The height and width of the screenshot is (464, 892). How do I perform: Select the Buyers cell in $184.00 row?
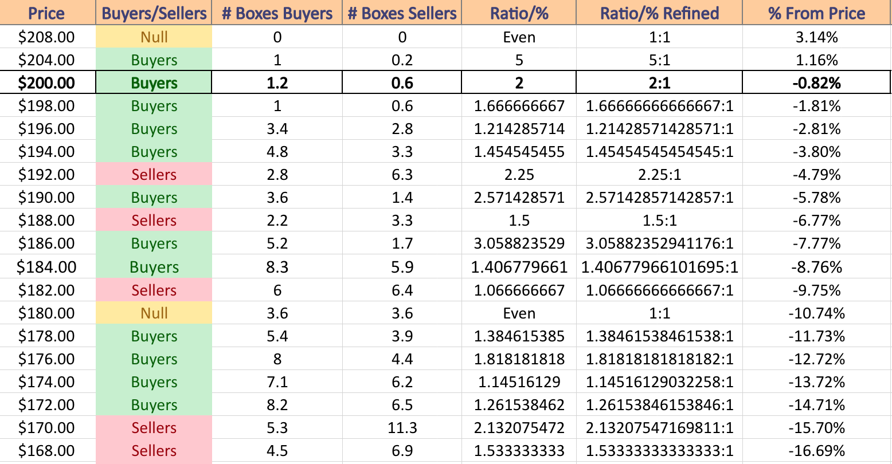[x=154, y=267]
